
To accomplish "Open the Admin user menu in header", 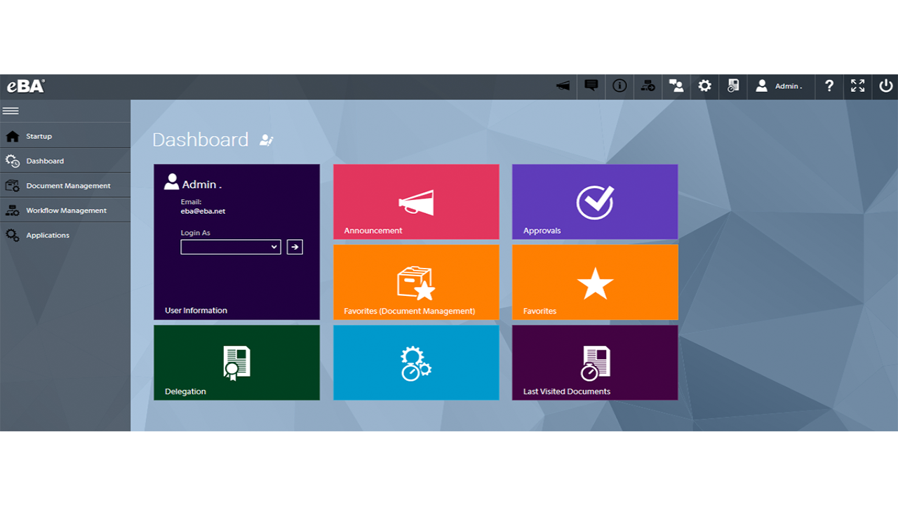I will (779, 86).
